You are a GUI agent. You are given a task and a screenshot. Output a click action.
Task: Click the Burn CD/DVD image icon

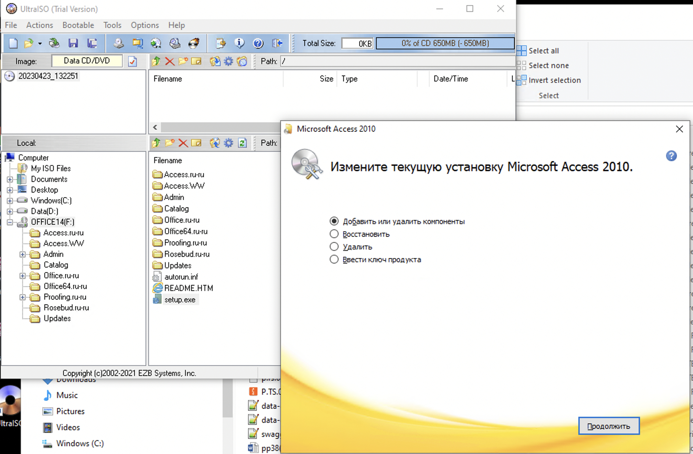[x=194, y=43]
